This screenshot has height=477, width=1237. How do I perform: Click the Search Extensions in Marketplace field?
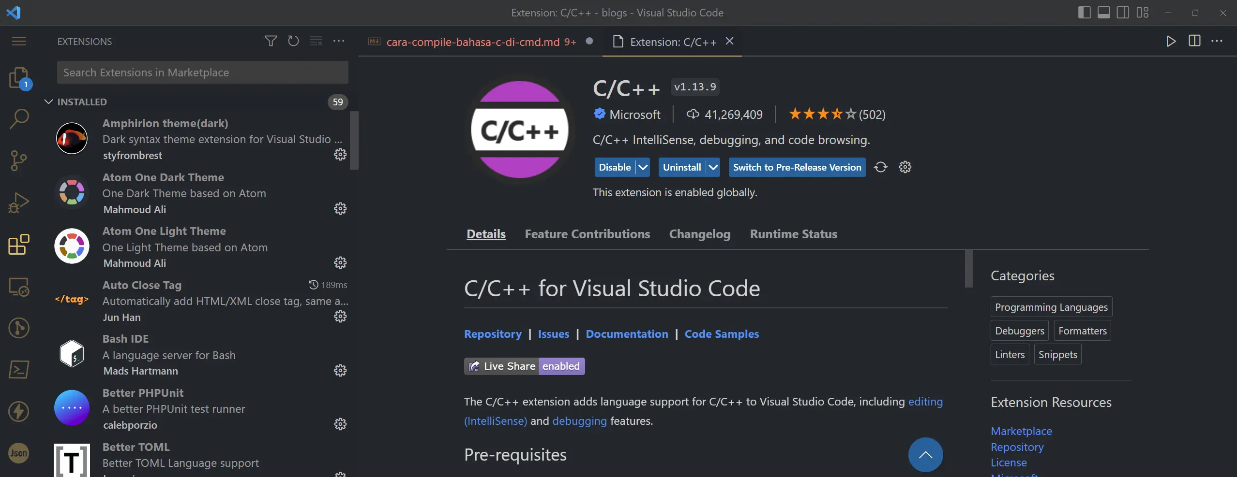pos(202,72)
